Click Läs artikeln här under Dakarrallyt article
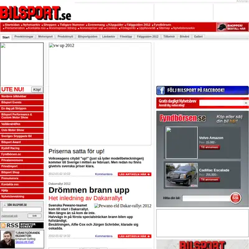 [134, 237]
